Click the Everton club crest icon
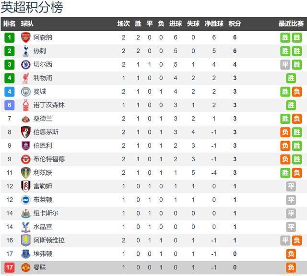 coord(26,254)
